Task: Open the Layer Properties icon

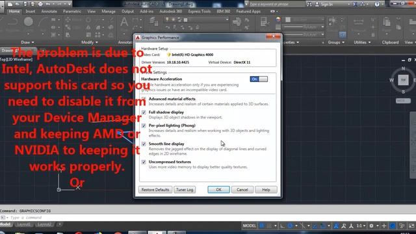Action: pos(153,21)
